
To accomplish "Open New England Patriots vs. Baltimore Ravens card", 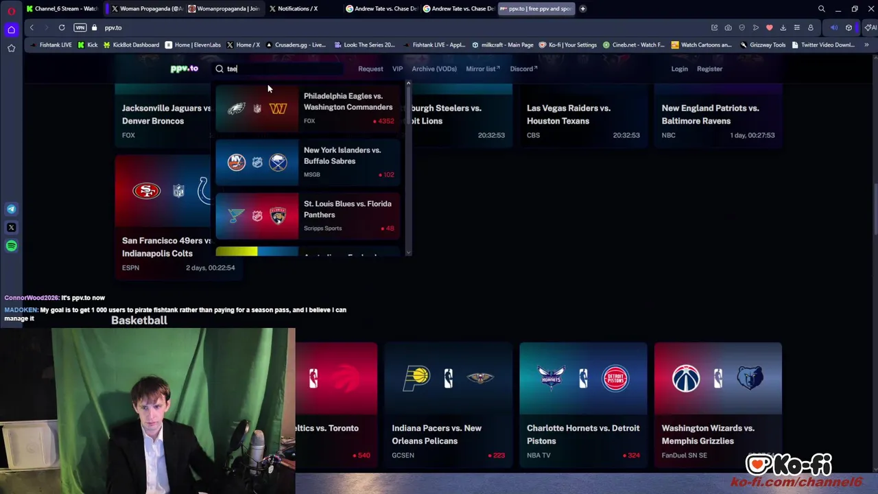I will click(x=718, y=114).
